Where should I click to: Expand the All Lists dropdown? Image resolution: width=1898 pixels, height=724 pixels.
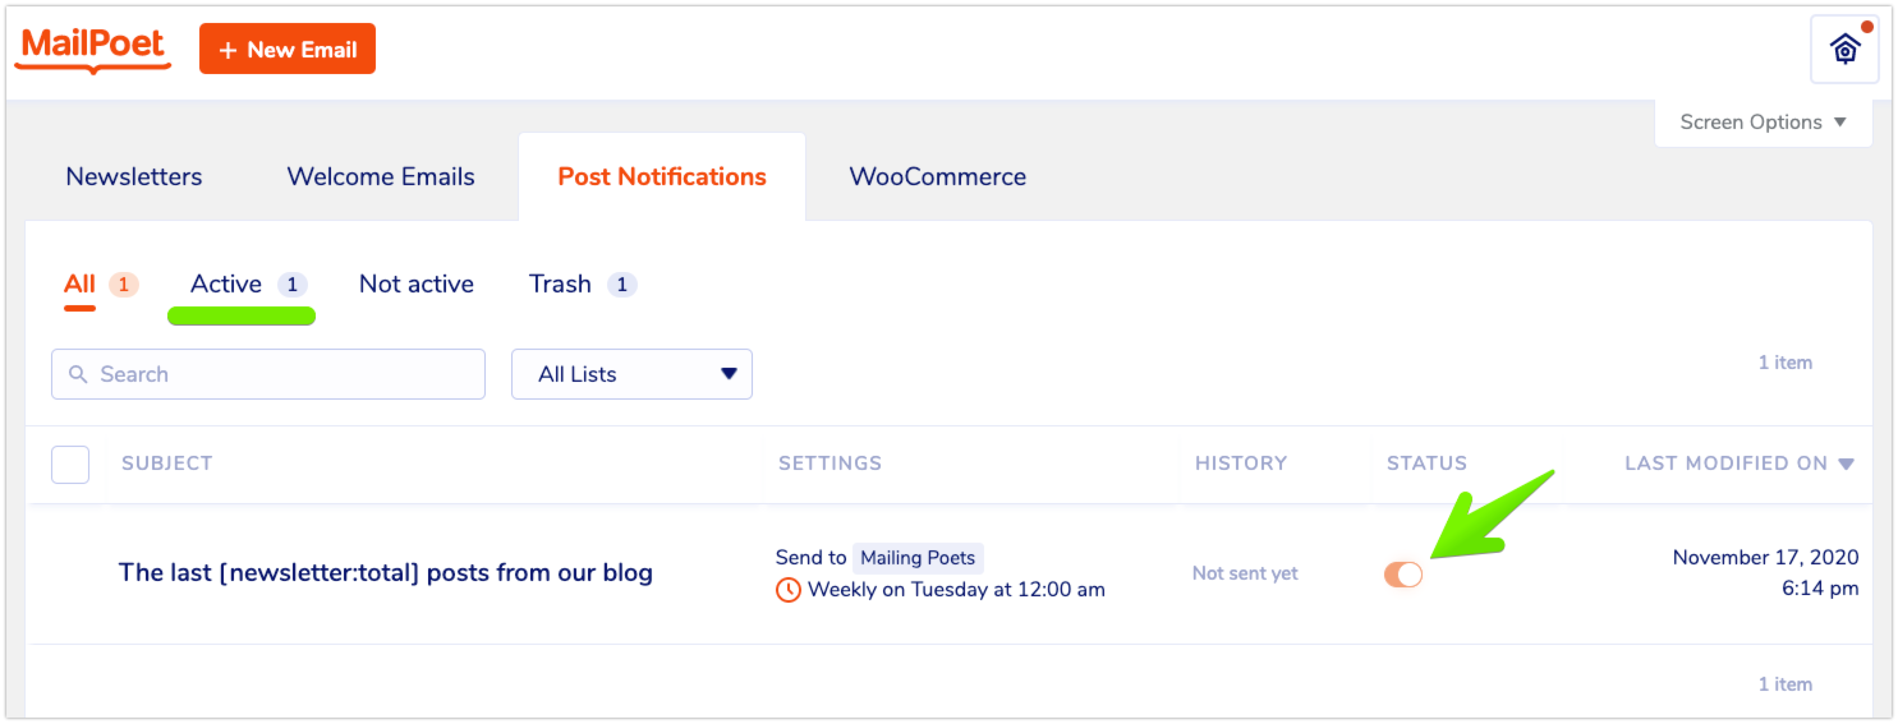pyautogui.click(x=631, y=375)
